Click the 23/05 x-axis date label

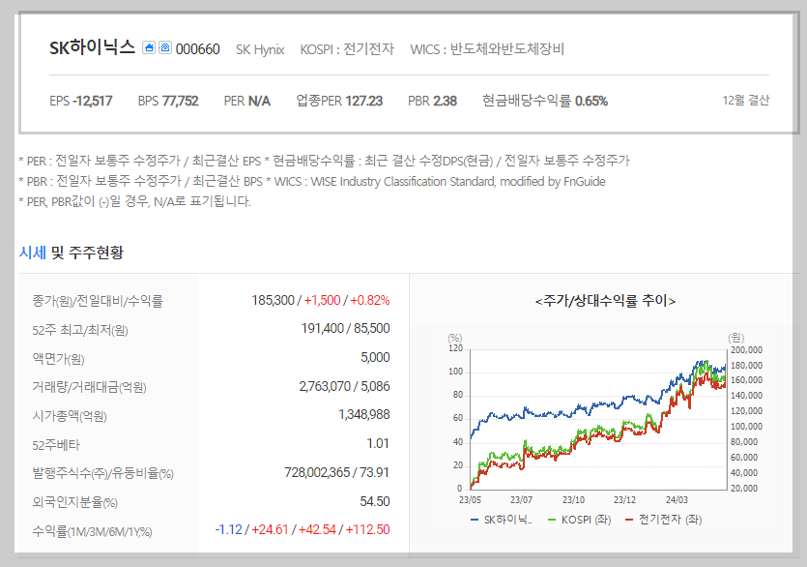(470, 500)
